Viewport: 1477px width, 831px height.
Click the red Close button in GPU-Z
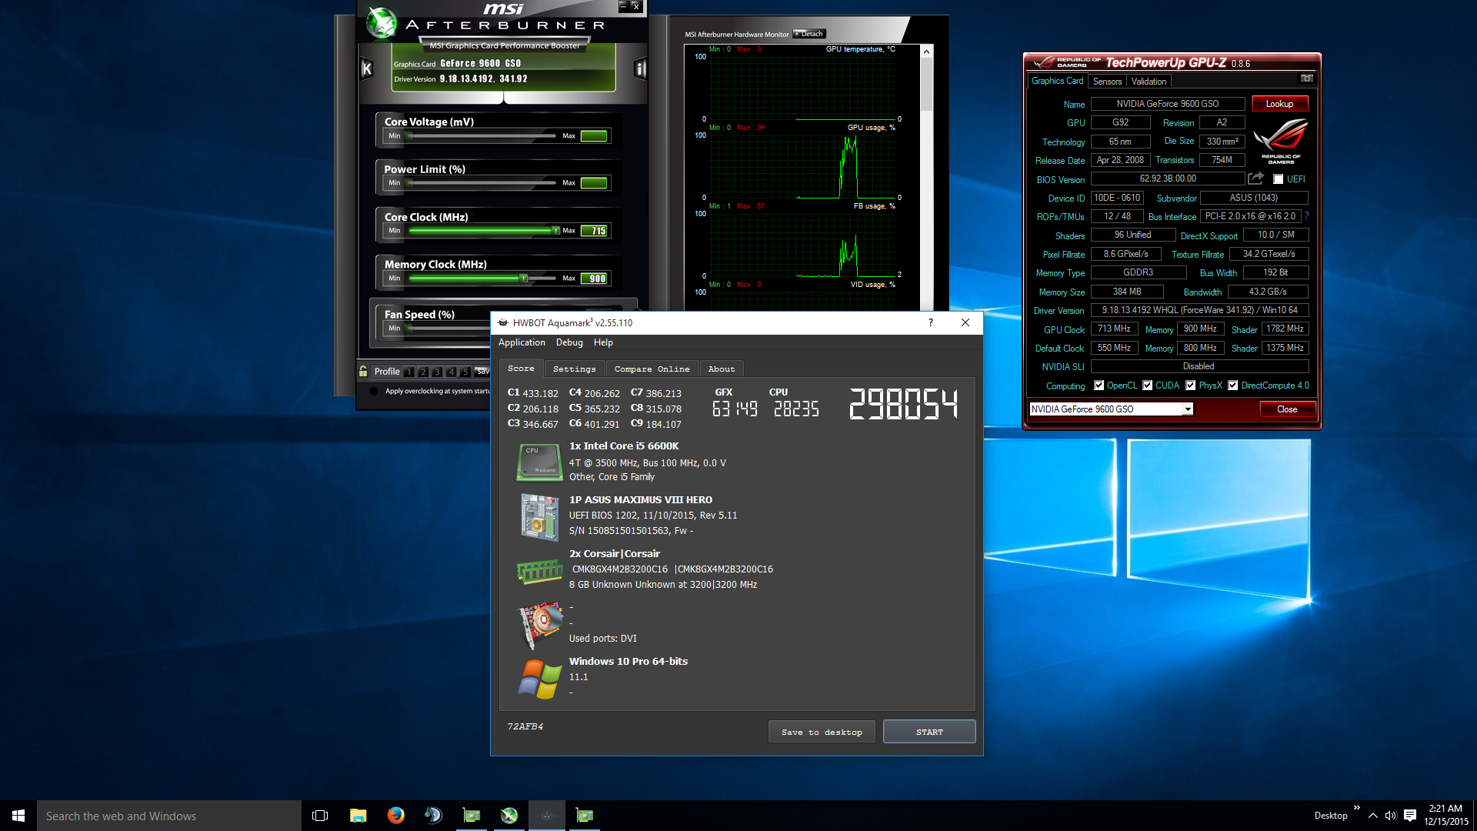1287,409
